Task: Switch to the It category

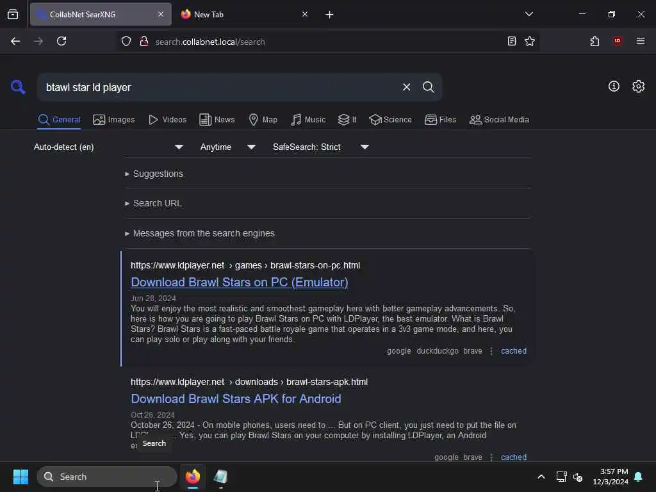Action: tap(347, 120)
